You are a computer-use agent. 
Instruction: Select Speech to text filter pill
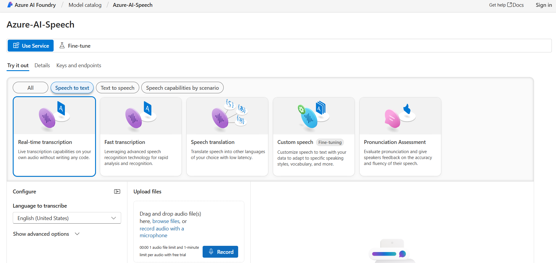[x=72, y=88]
